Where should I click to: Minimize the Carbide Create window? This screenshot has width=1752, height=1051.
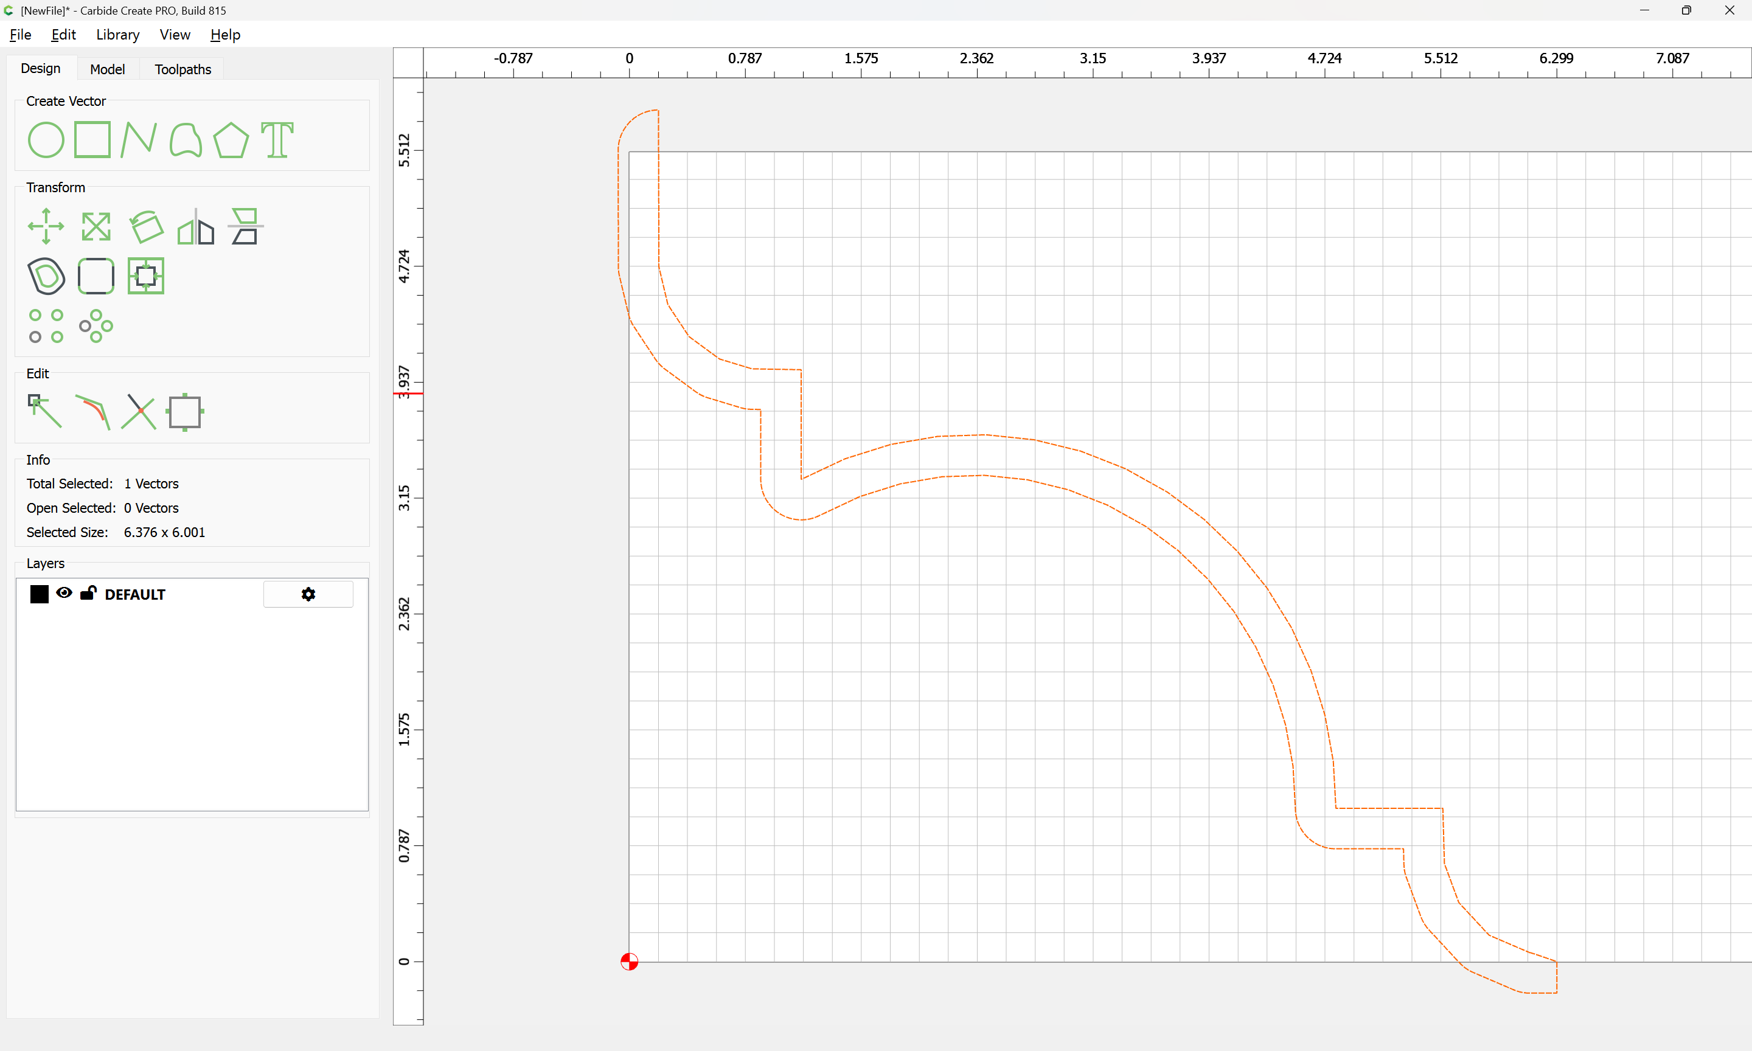(1644, 10)
